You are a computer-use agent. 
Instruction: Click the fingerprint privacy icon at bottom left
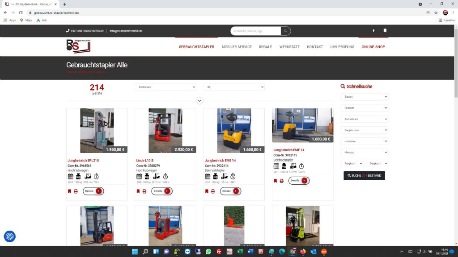pos(10,236)
